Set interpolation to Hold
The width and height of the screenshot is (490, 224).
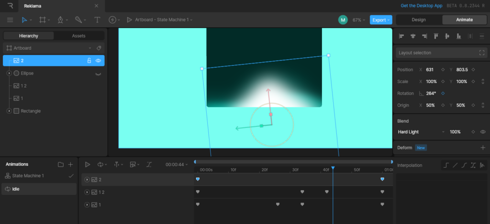tap(446, 165)
